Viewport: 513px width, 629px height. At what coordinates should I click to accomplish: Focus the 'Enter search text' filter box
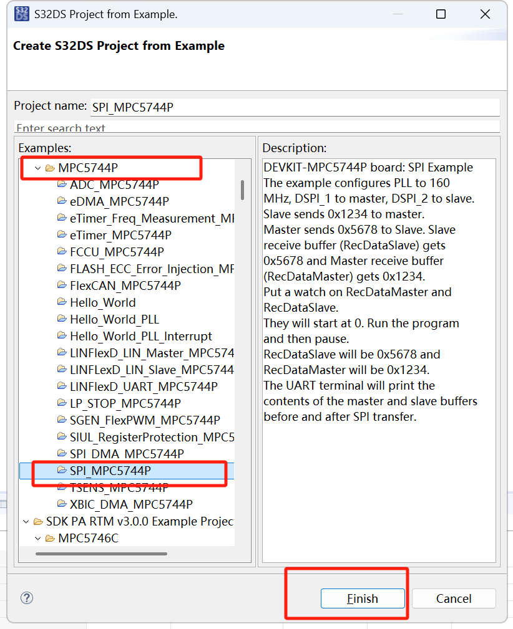tap(257, 127)
